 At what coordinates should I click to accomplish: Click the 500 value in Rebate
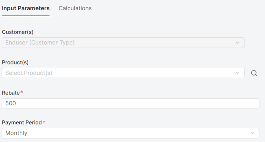[10, 103]
